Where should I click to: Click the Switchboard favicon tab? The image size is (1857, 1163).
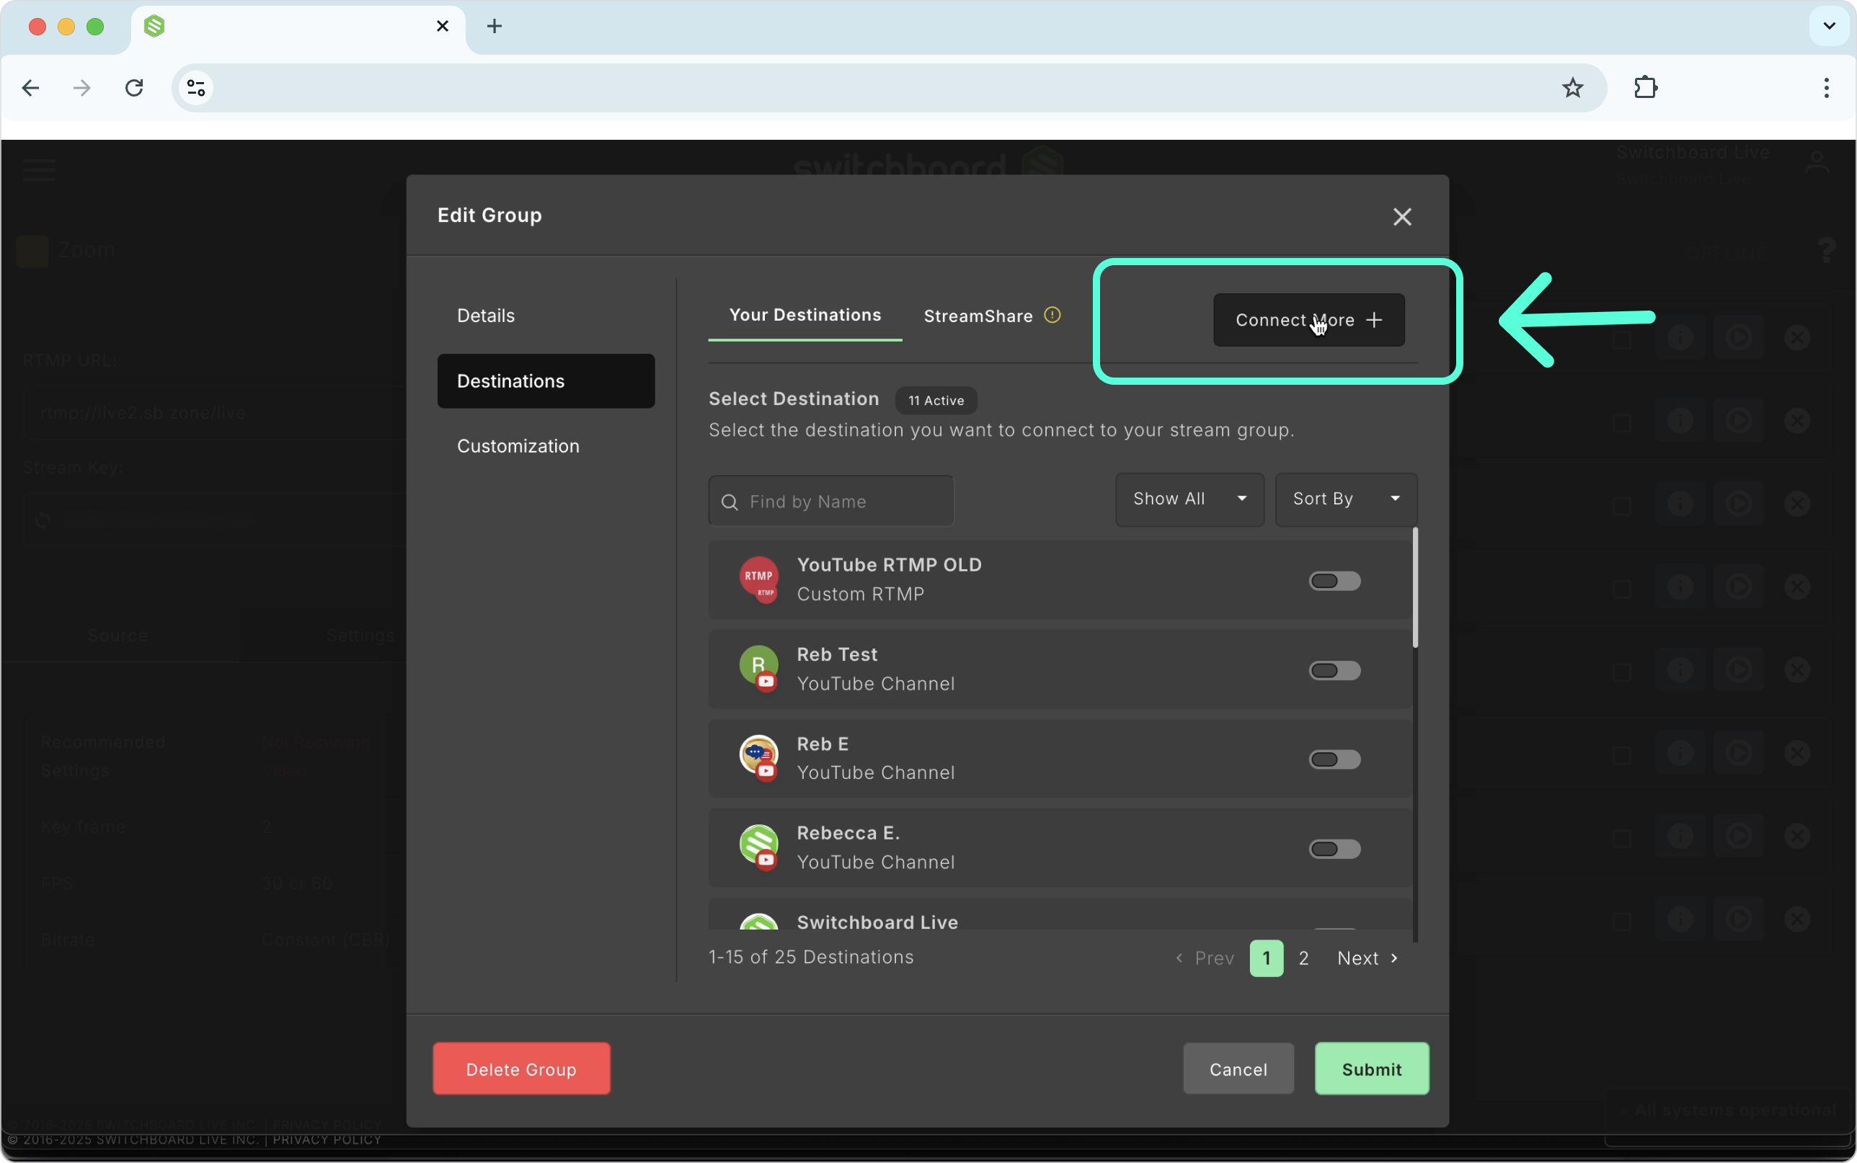(x=154, y=26)
